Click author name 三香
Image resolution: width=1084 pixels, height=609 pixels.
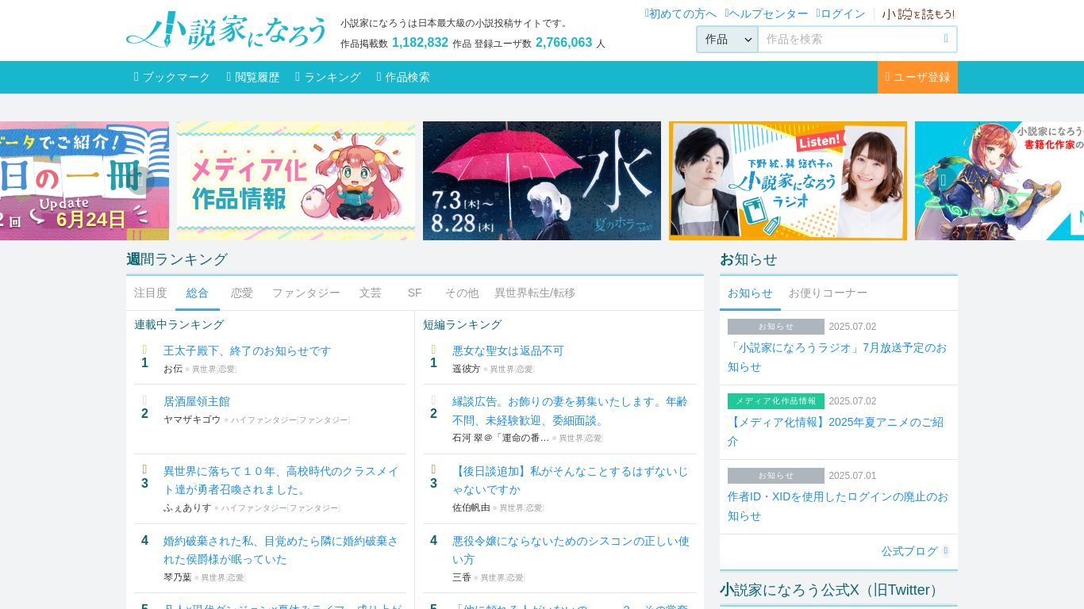point(462,577)
